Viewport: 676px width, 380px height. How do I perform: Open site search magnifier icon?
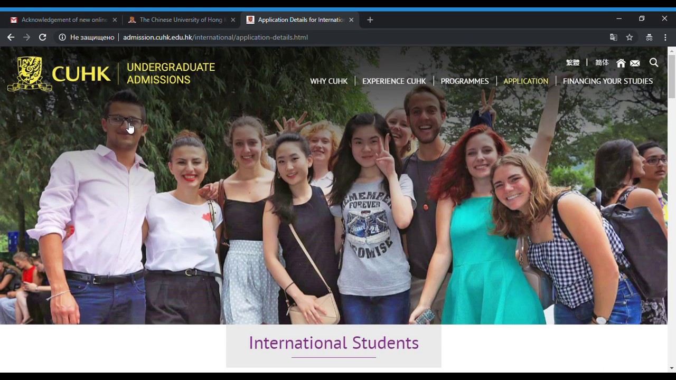coord(654,63)
